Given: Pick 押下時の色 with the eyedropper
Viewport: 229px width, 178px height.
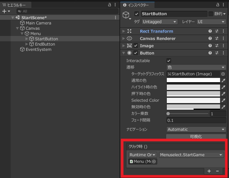Looking at the screenshot, I should click(223, 94).
